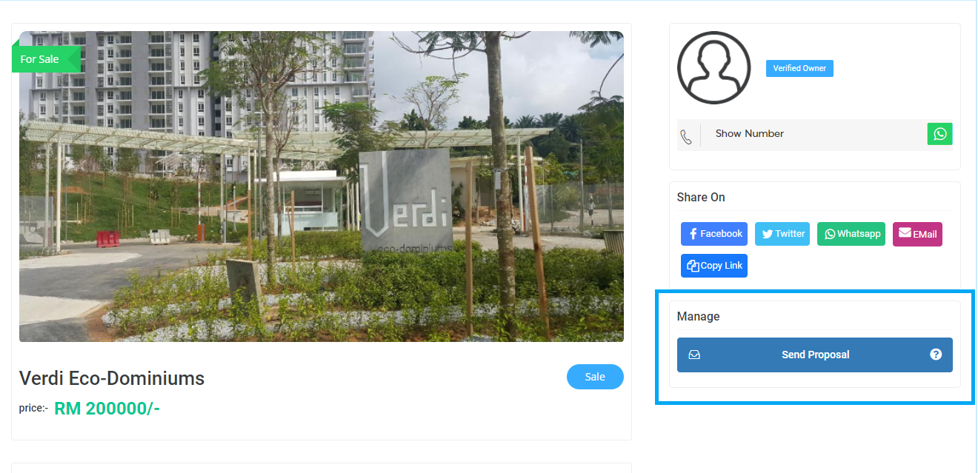Select the Verdi Eco-Dominiums title
The width and height of the screenshot is (978, 473).
(112, 378)
